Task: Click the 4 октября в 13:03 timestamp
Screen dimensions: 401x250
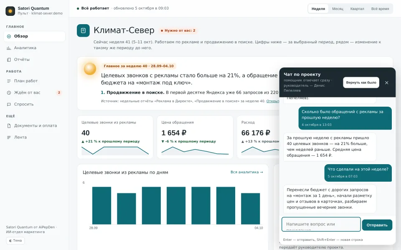Action: [316, 125]
